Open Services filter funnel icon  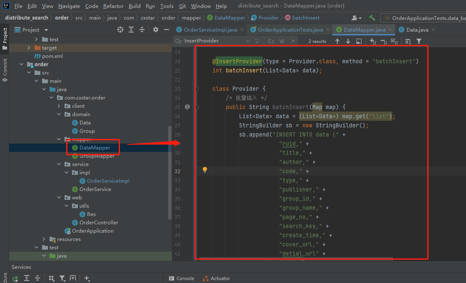62,278
